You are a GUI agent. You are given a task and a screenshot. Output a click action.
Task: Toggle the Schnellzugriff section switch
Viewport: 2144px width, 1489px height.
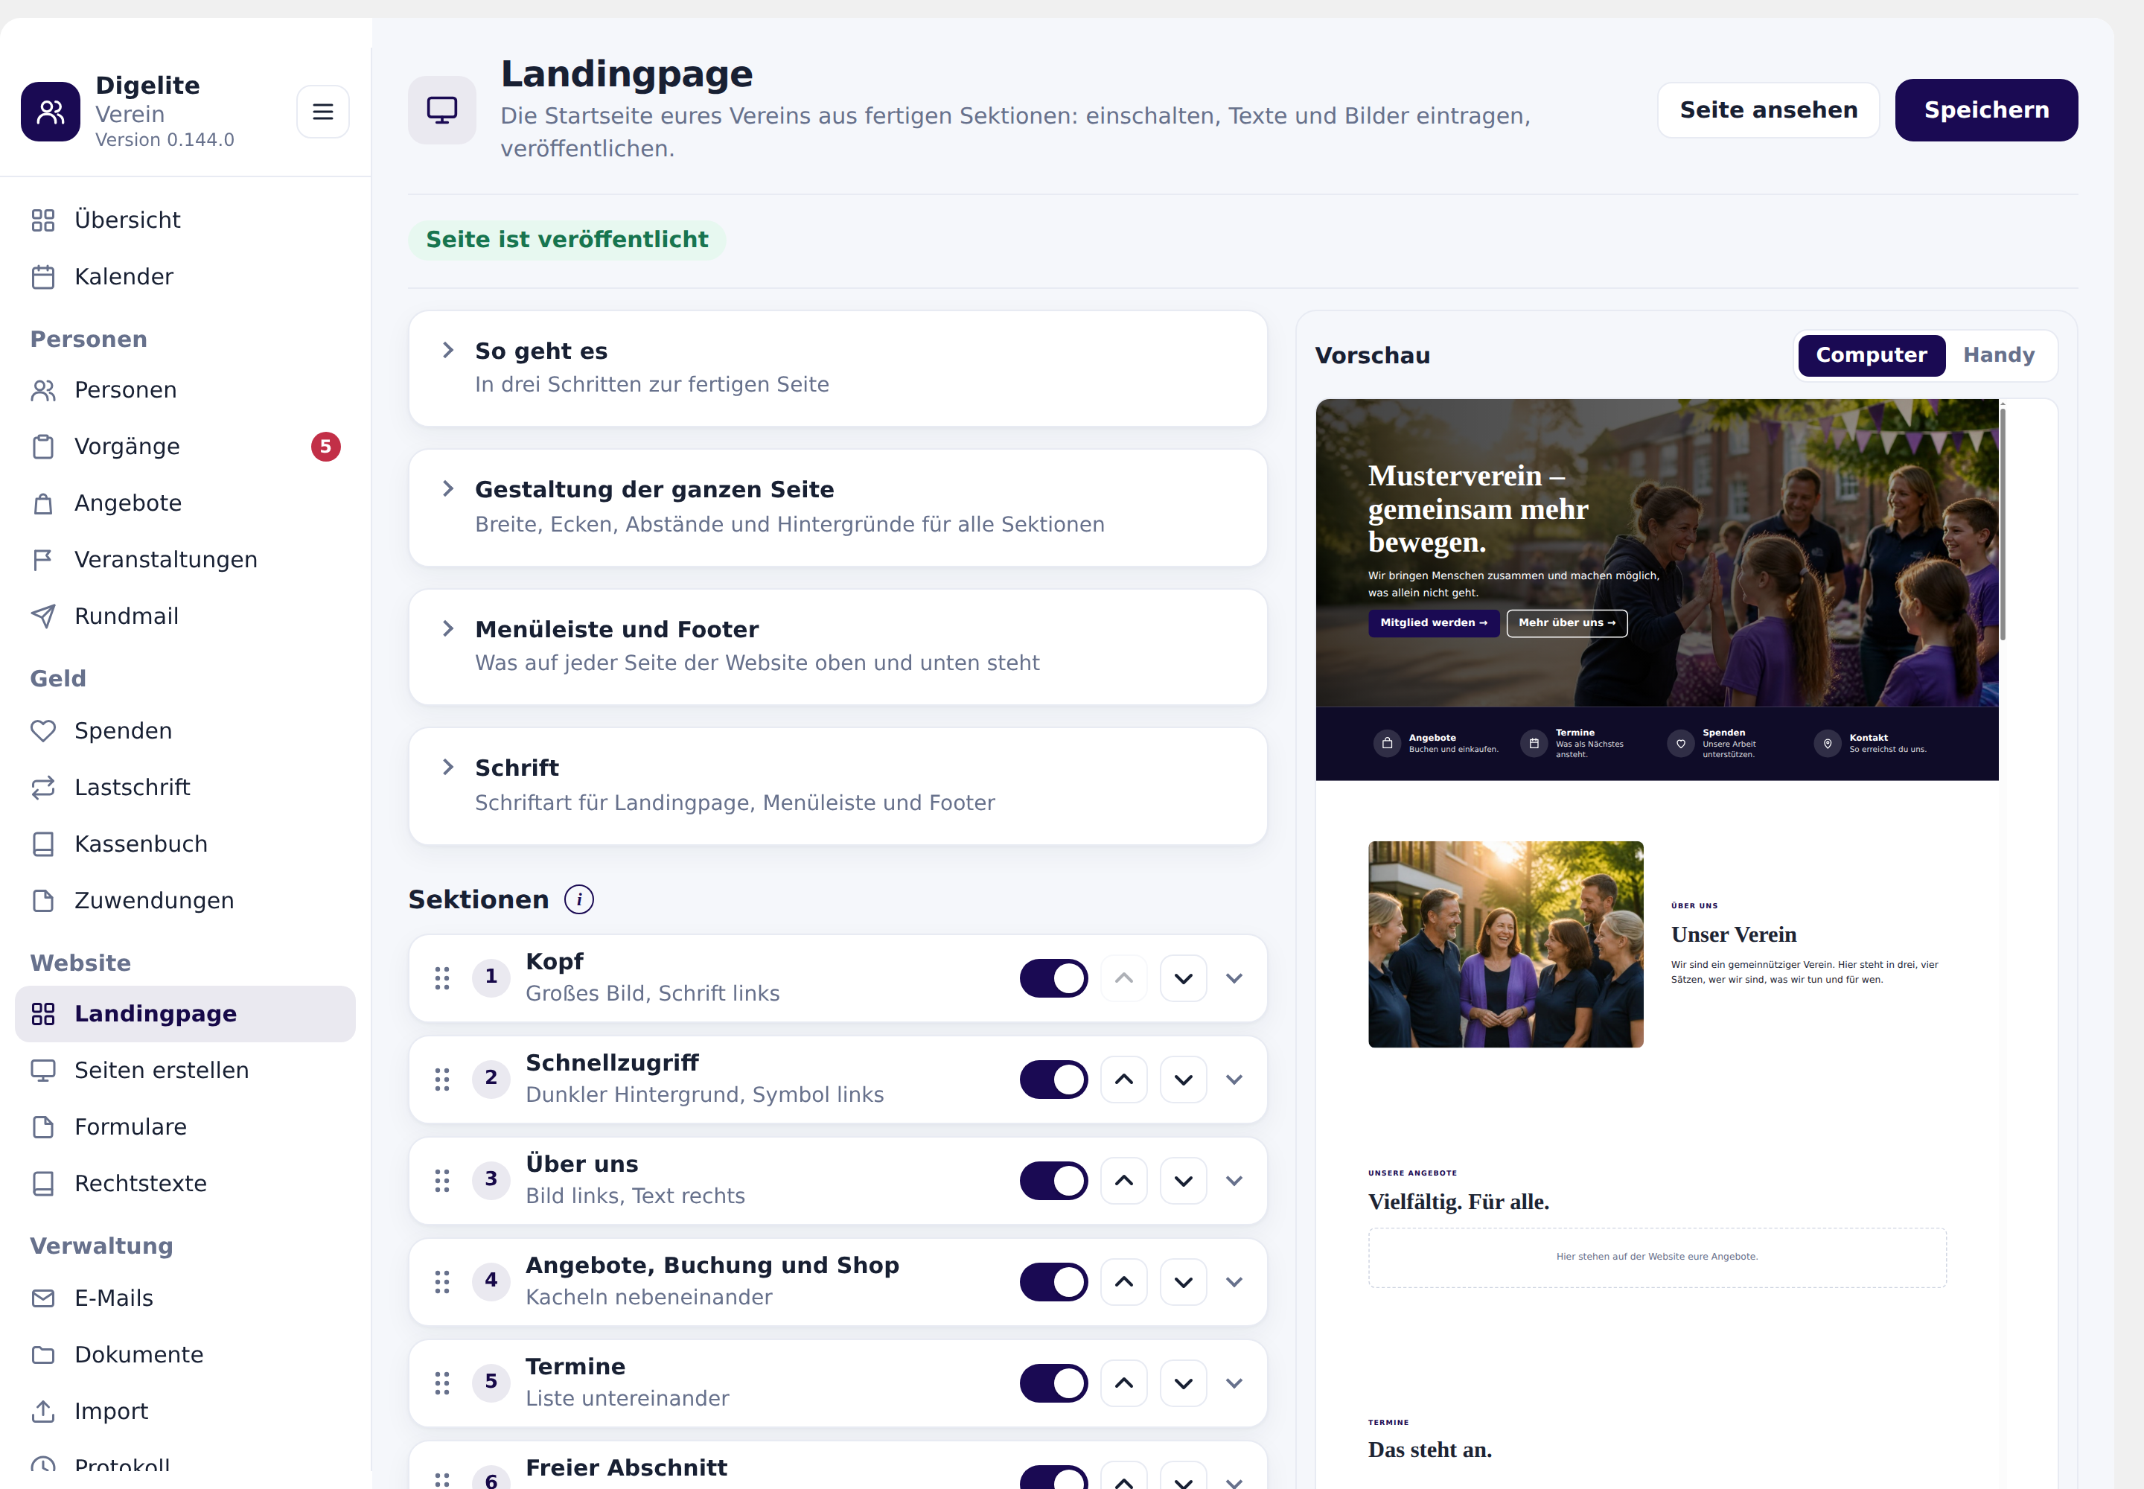coord(1053,1080)
